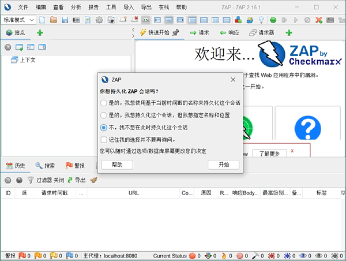Select persist with custom name and location option
This screenshot has width=346, height=261.
pyautogui.click(x=104, y=115)
